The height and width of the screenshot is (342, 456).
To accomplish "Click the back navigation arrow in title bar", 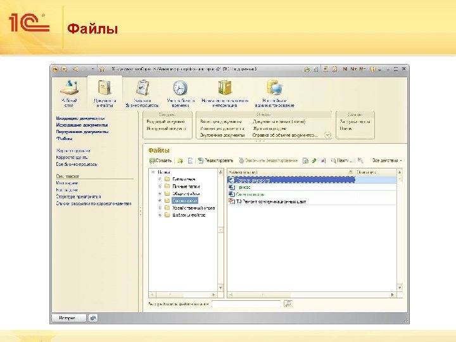I will click(75, 69).
